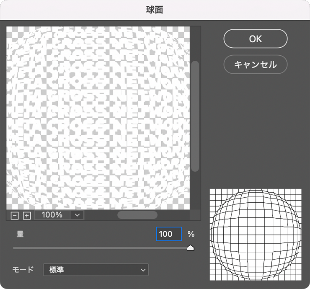Click the sphere grid distortion preview
Image resolution: width=310 pixels, height=289 pixels.
[x=256, y=234]
